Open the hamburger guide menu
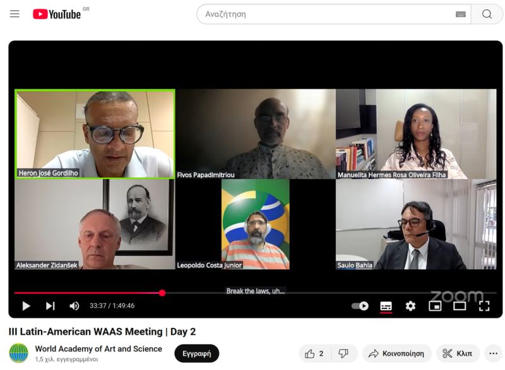 (x=15, y=14)
